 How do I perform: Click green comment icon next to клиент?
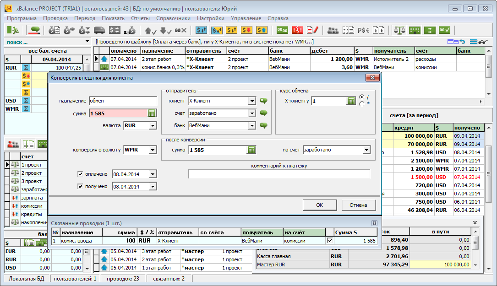(x=263, y=101)
